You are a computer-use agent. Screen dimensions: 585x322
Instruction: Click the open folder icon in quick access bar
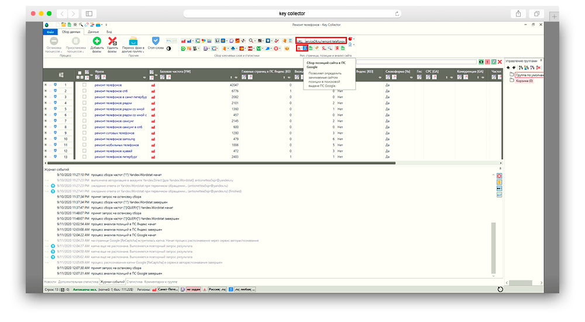[x=63, y=25]
